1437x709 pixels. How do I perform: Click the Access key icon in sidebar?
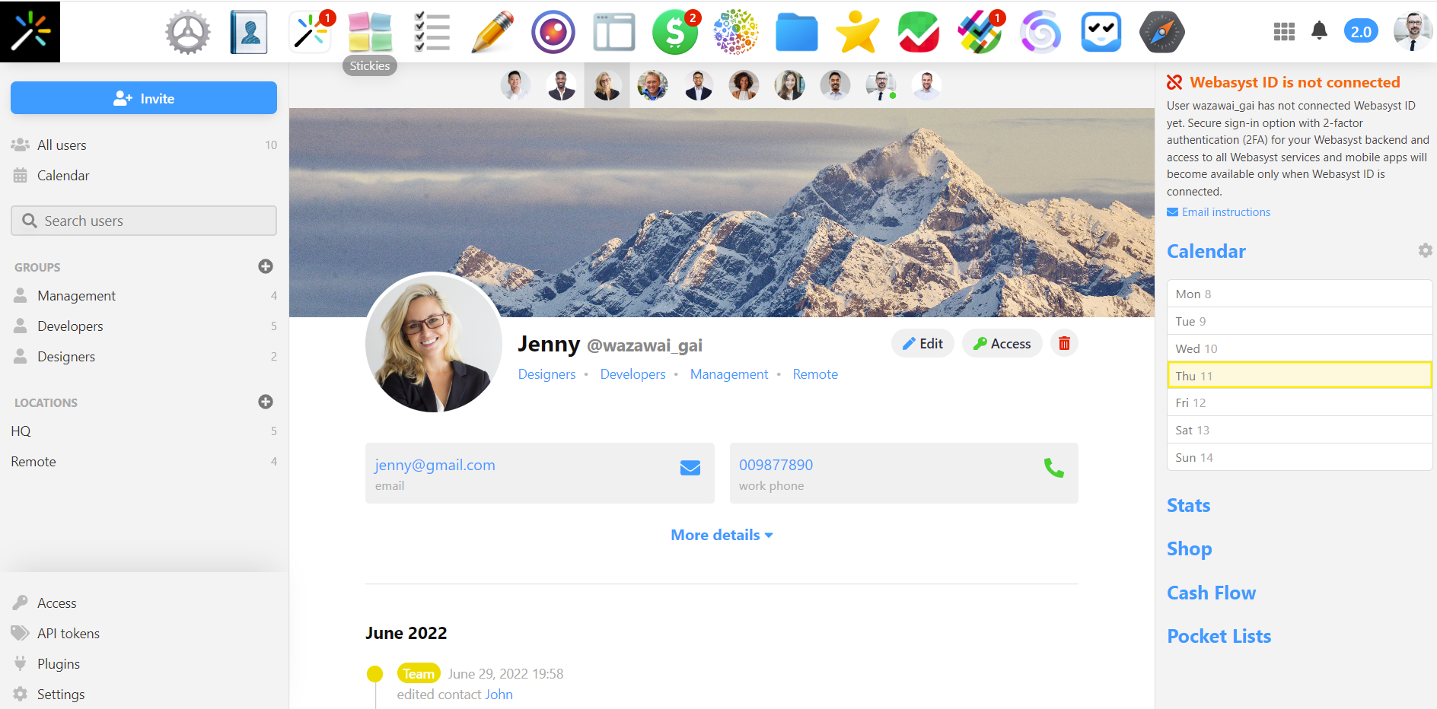pos(20,602)
